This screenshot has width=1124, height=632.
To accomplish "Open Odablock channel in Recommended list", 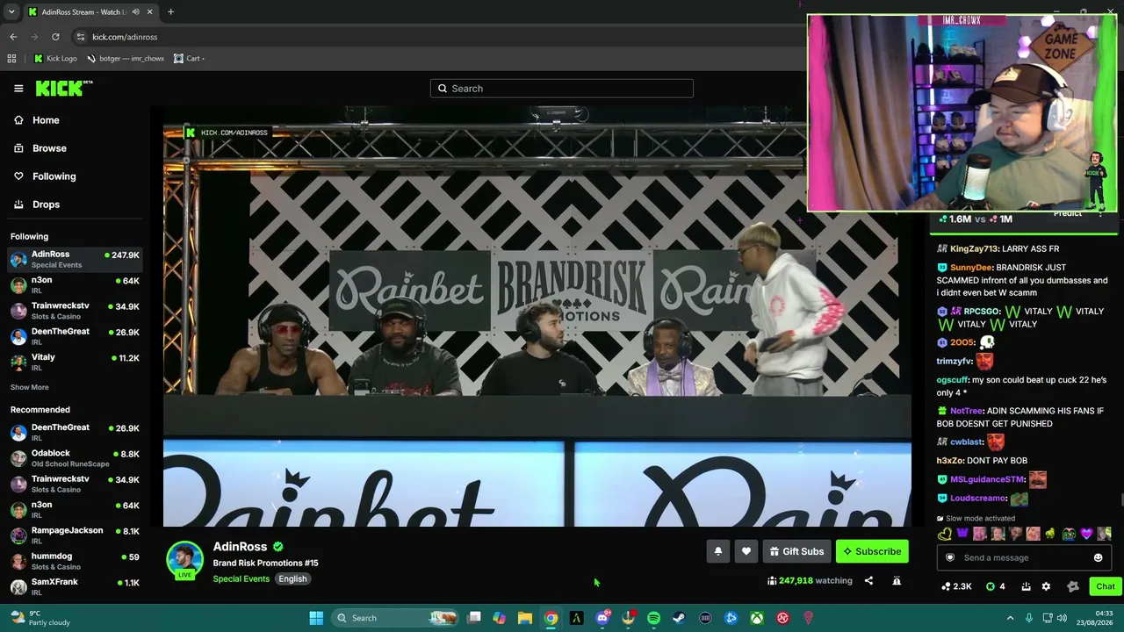I will click(x=75, y=458).
